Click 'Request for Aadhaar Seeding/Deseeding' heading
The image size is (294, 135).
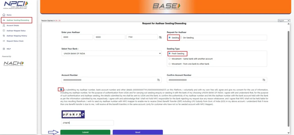[164, 24]
